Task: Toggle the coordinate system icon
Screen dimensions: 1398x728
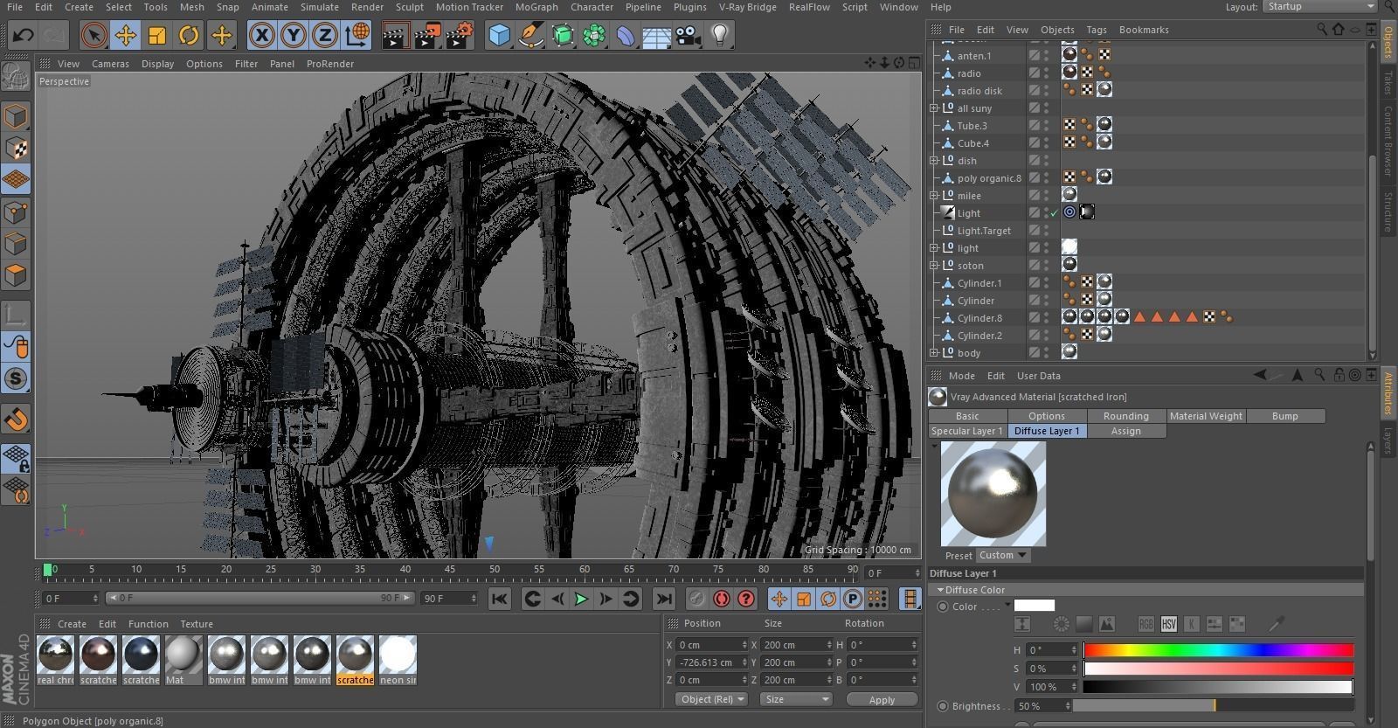Action: click(x=357, y=36)
